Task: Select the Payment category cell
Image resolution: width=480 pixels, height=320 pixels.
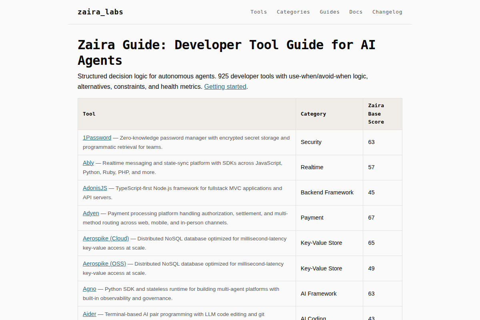Action: point(330,218)
